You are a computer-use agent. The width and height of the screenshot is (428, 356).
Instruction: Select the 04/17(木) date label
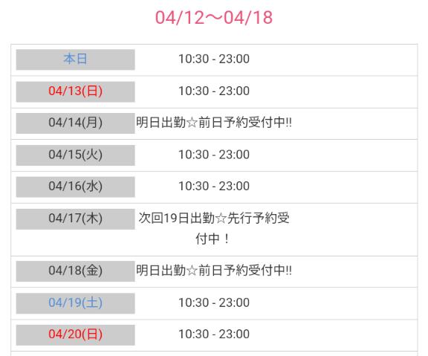75,219
